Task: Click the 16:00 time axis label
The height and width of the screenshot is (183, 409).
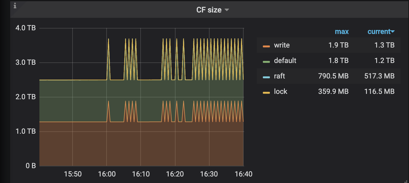Action: pos(107,174)
